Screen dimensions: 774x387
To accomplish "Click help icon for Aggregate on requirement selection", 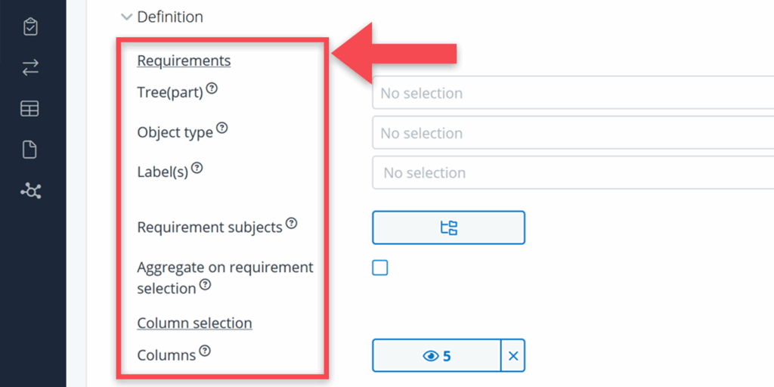I will 205,286.
